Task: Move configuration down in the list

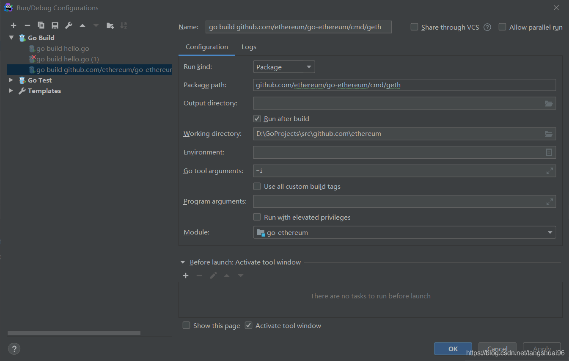Action: [96, 26]
